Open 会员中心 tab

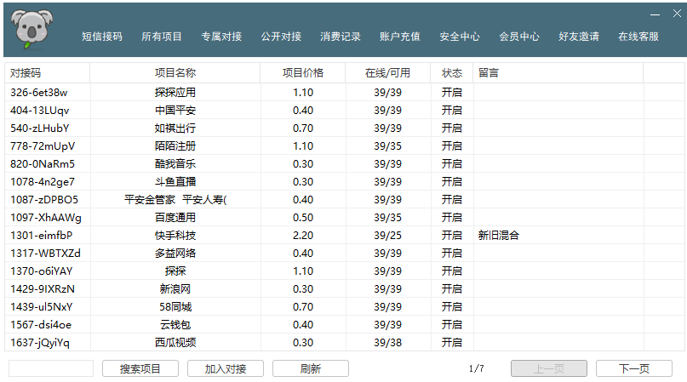519,37
